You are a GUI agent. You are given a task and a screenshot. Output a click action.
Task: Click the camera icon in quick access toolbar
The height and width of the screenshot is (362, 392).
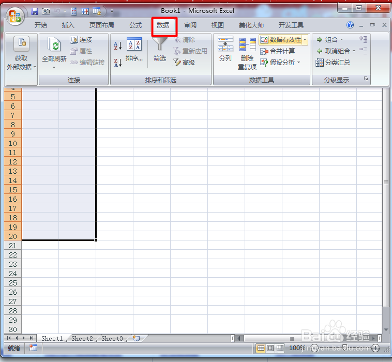(x=46, y=11)
